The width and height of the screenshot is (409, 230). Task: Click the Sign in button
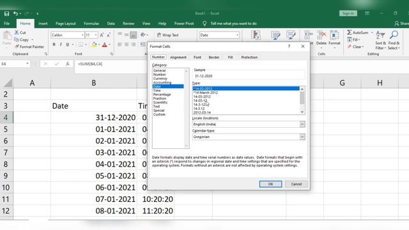(348, 13)
